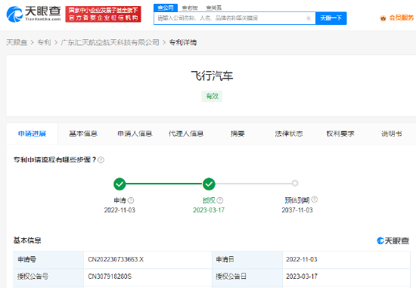Screen dimensions: 416x288
Task: Select the 权利要求 tab
Action: click(340, 134)
